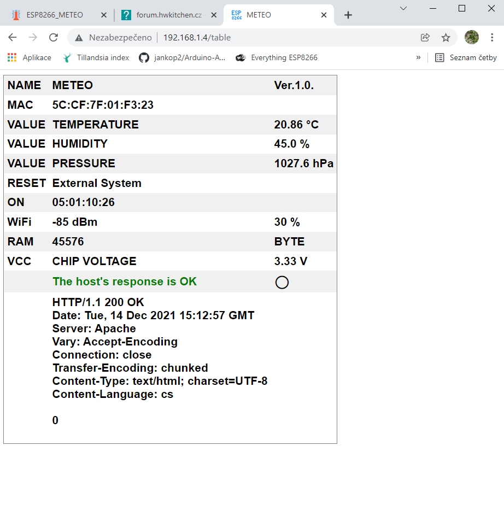Open the jankop2/Arduino GitHub bookmark
The image size is (504, 510).
[182, 57]
